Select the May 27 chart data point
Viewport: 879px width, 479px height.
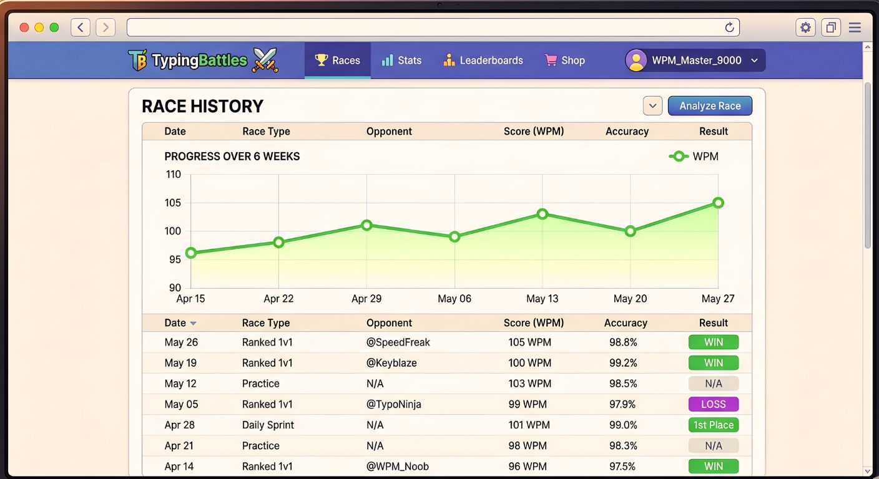pos(718,203)
